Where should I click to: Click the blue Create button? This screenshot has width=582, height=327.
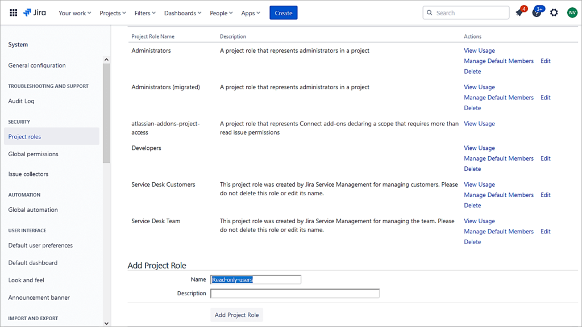pyautogui.click(x=283, y=12)
